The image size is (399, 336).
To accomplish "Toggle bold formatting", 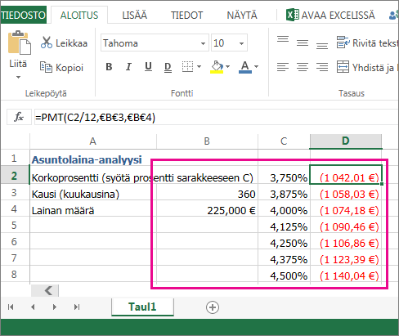I will [109, 66].
